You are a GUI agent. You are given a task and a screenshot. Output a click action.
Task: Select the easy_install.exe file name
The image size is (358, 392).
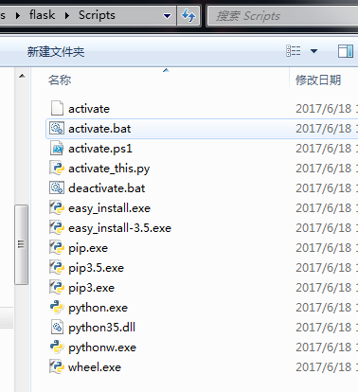(x=109, y=208)
